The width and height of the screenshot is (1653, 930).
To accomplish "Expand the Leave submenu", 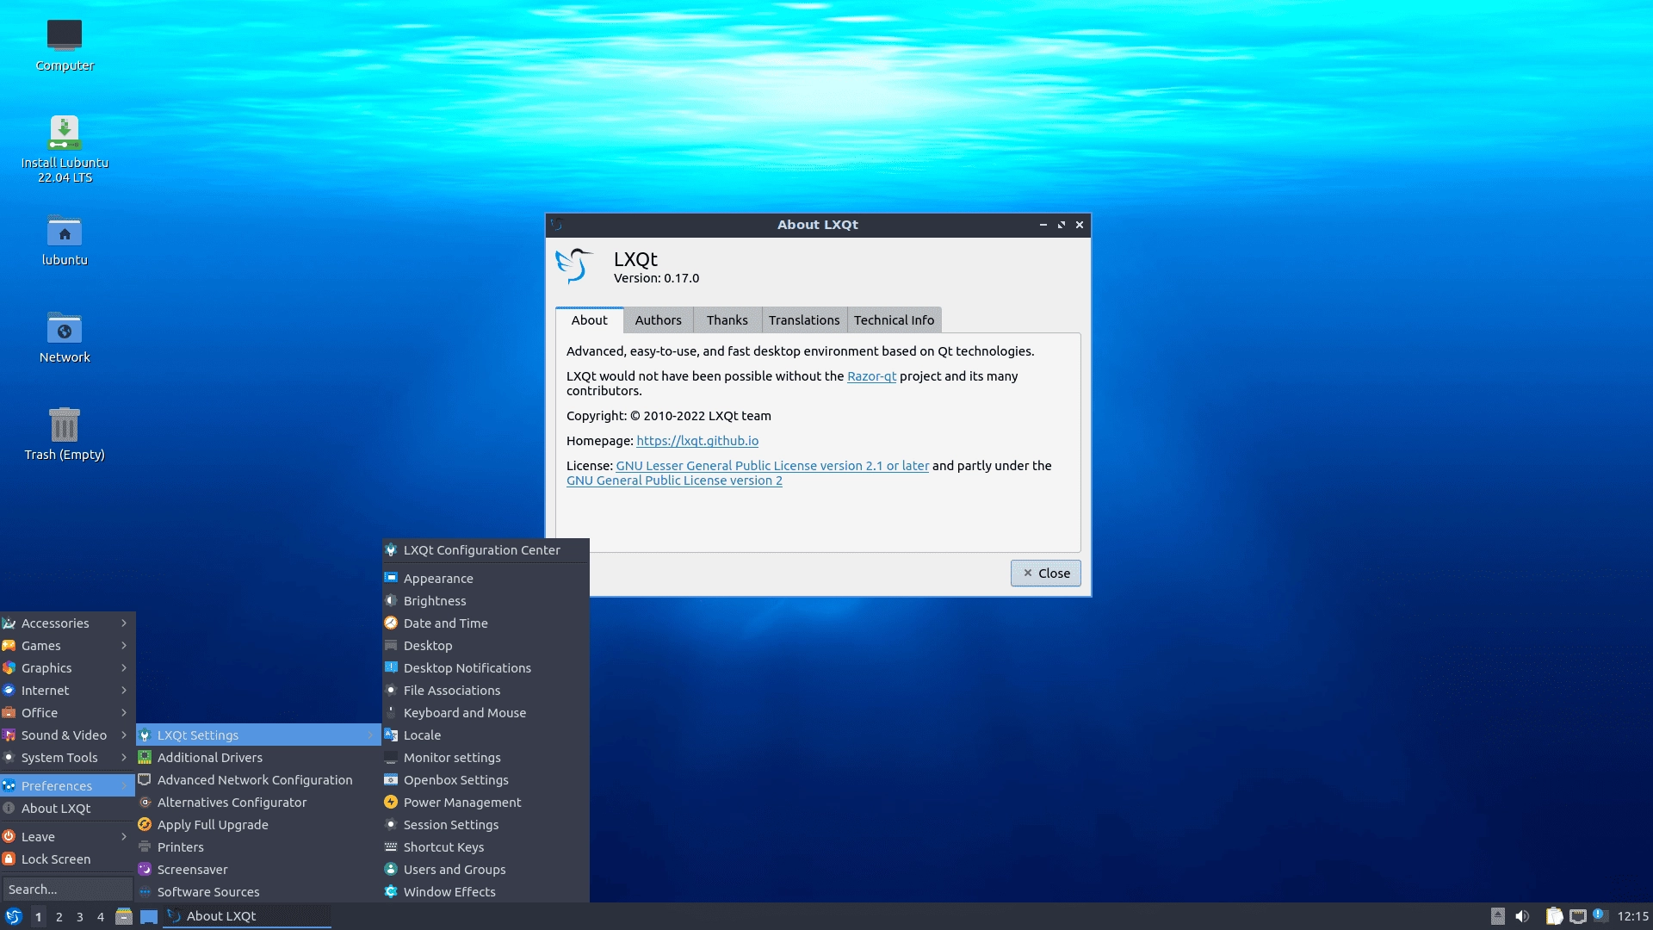I will point(67,836).
